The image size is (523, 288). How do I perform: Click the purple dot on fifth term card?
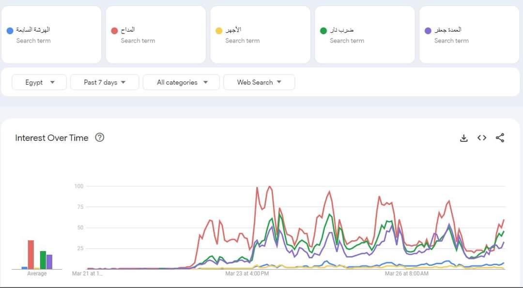click(x=428, y=31)
